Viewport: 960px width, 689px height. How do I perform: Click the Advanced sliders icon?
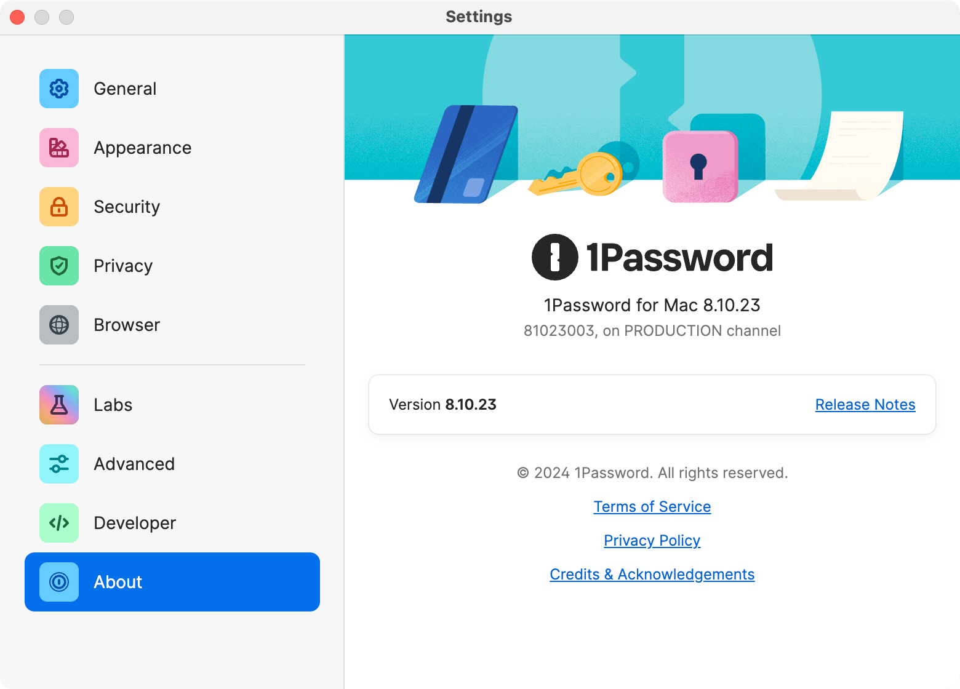(59, 464)
